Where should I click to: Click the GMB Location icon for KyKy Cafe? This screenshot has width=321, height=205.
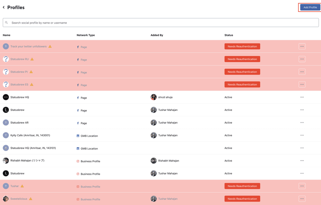point(78,136)
